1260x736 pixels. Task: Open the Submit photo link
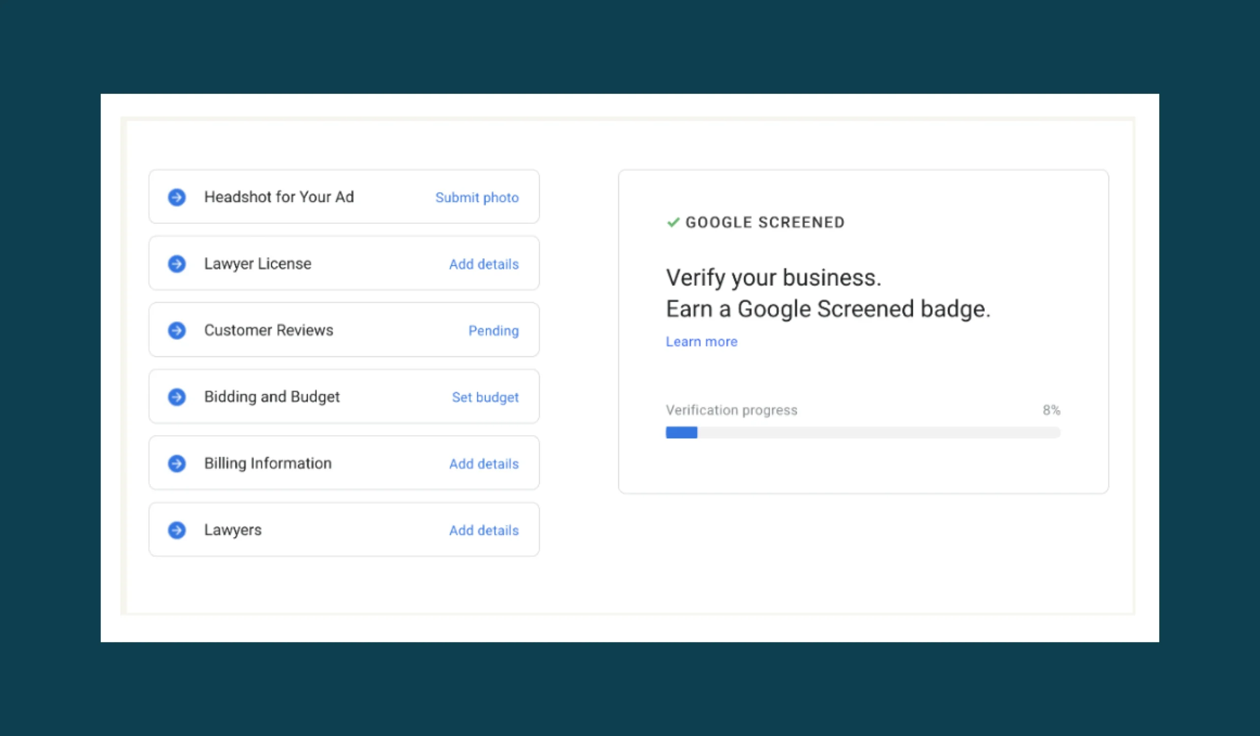click(x=477, y=198)
